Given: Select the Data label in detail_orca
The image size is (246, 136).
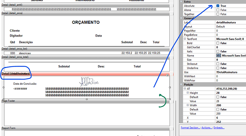Looking at the screenshot, I should click(98, 36).
